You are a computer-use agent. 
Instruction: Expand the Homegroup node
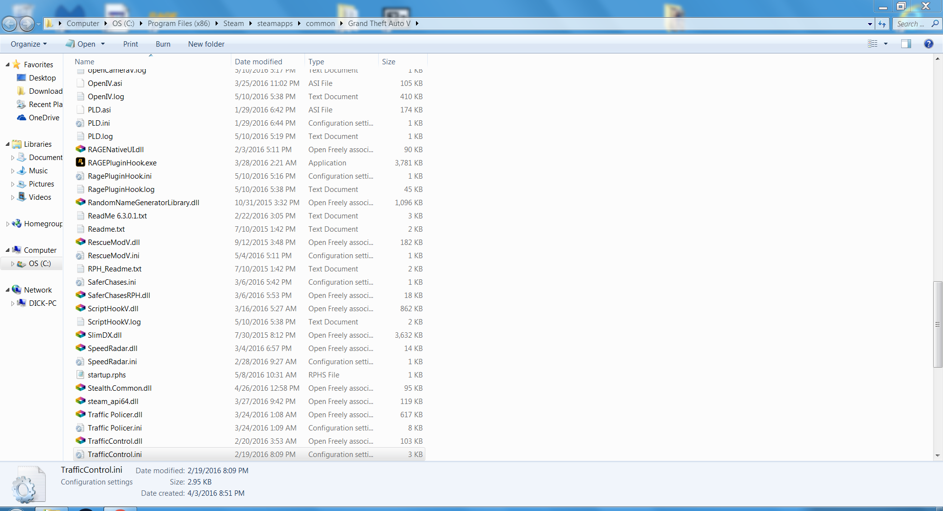[7, 224]
